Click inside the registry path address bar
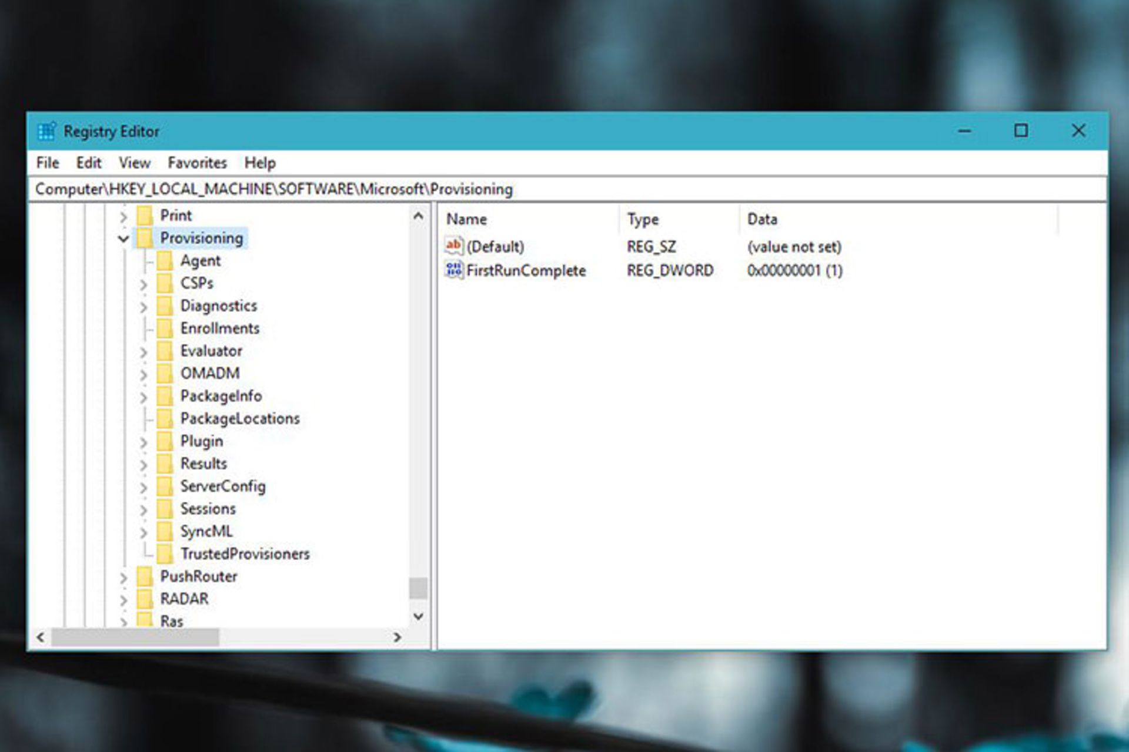This screenshot has height=752, width=1129. click(x=529, y=189)
